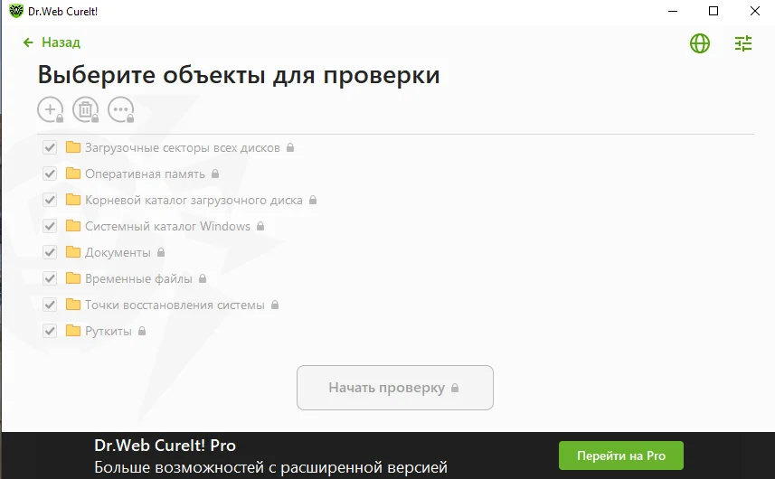Click the back arrow icon beside Назад

coord(28,43)
